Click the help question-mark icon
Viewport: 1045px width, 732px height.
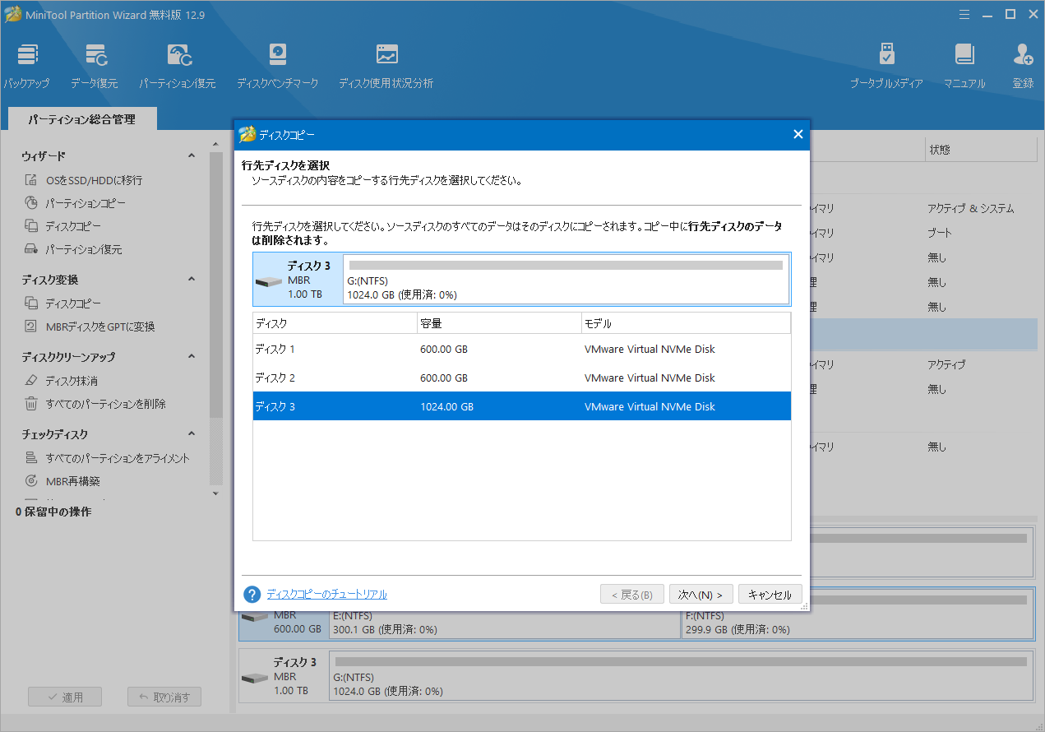click(252, 595)
